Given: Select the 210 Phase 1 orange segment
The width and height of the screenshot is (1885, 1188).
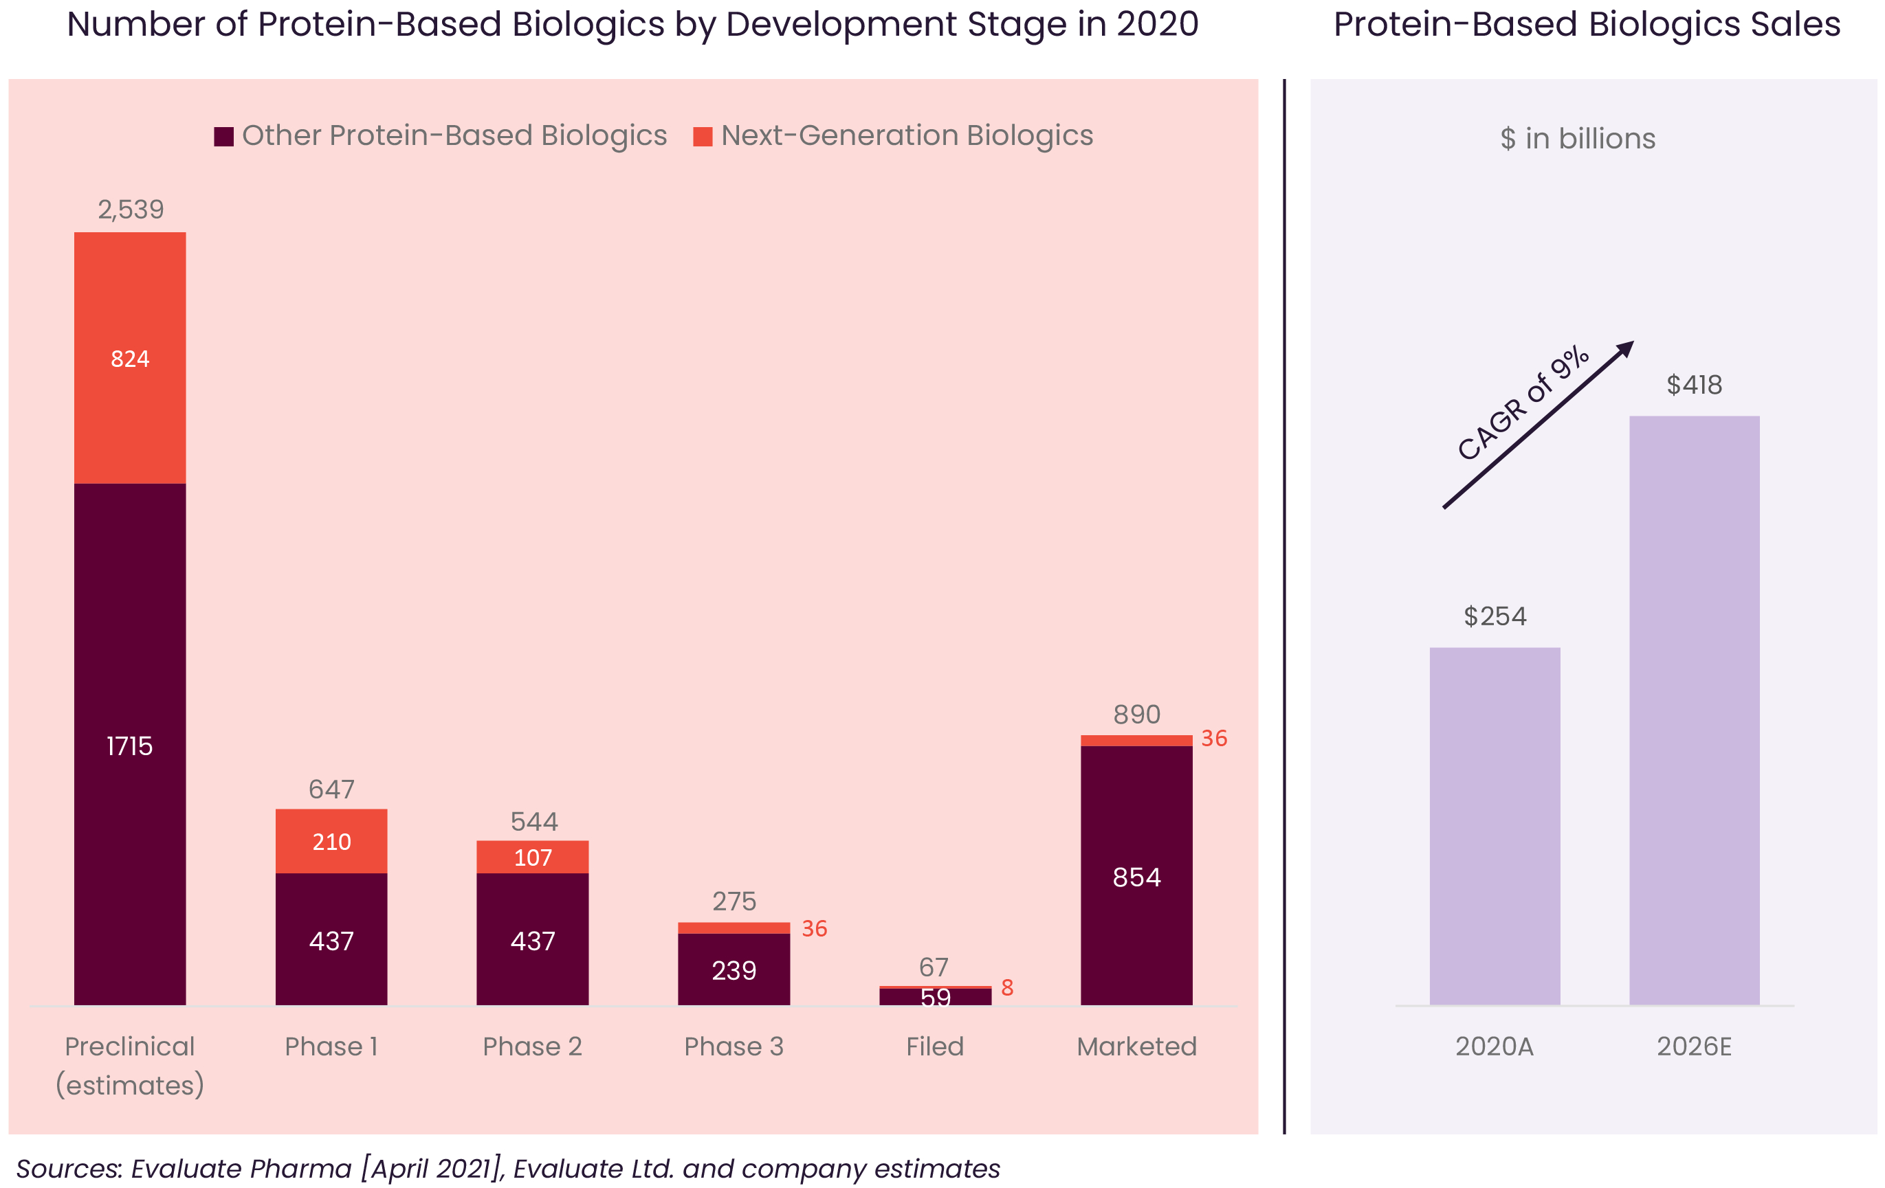Looking at the screenshot, I should pyautogui.click(x=331, y=840).
